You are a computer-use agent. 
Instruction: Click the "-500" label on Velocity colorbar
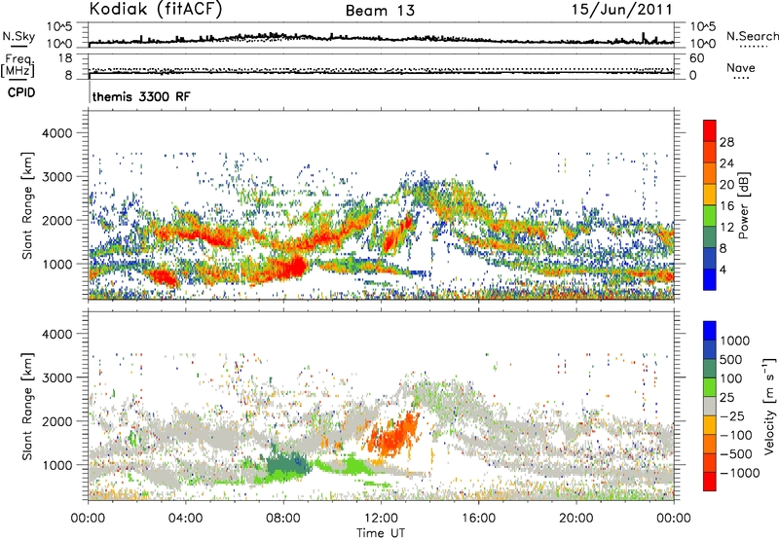point(736,453)
